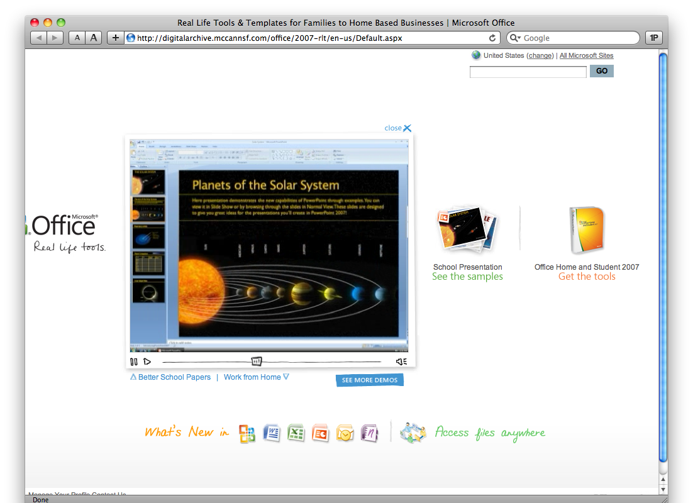
Task: Click the video progress slider handle
Action: click(257, 362)
